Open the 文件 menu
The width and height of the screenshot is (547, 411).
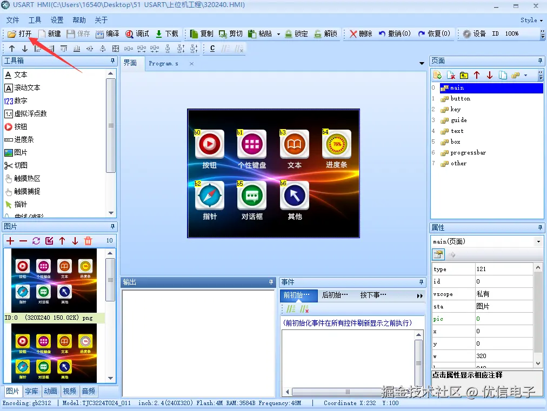point(12,20)
